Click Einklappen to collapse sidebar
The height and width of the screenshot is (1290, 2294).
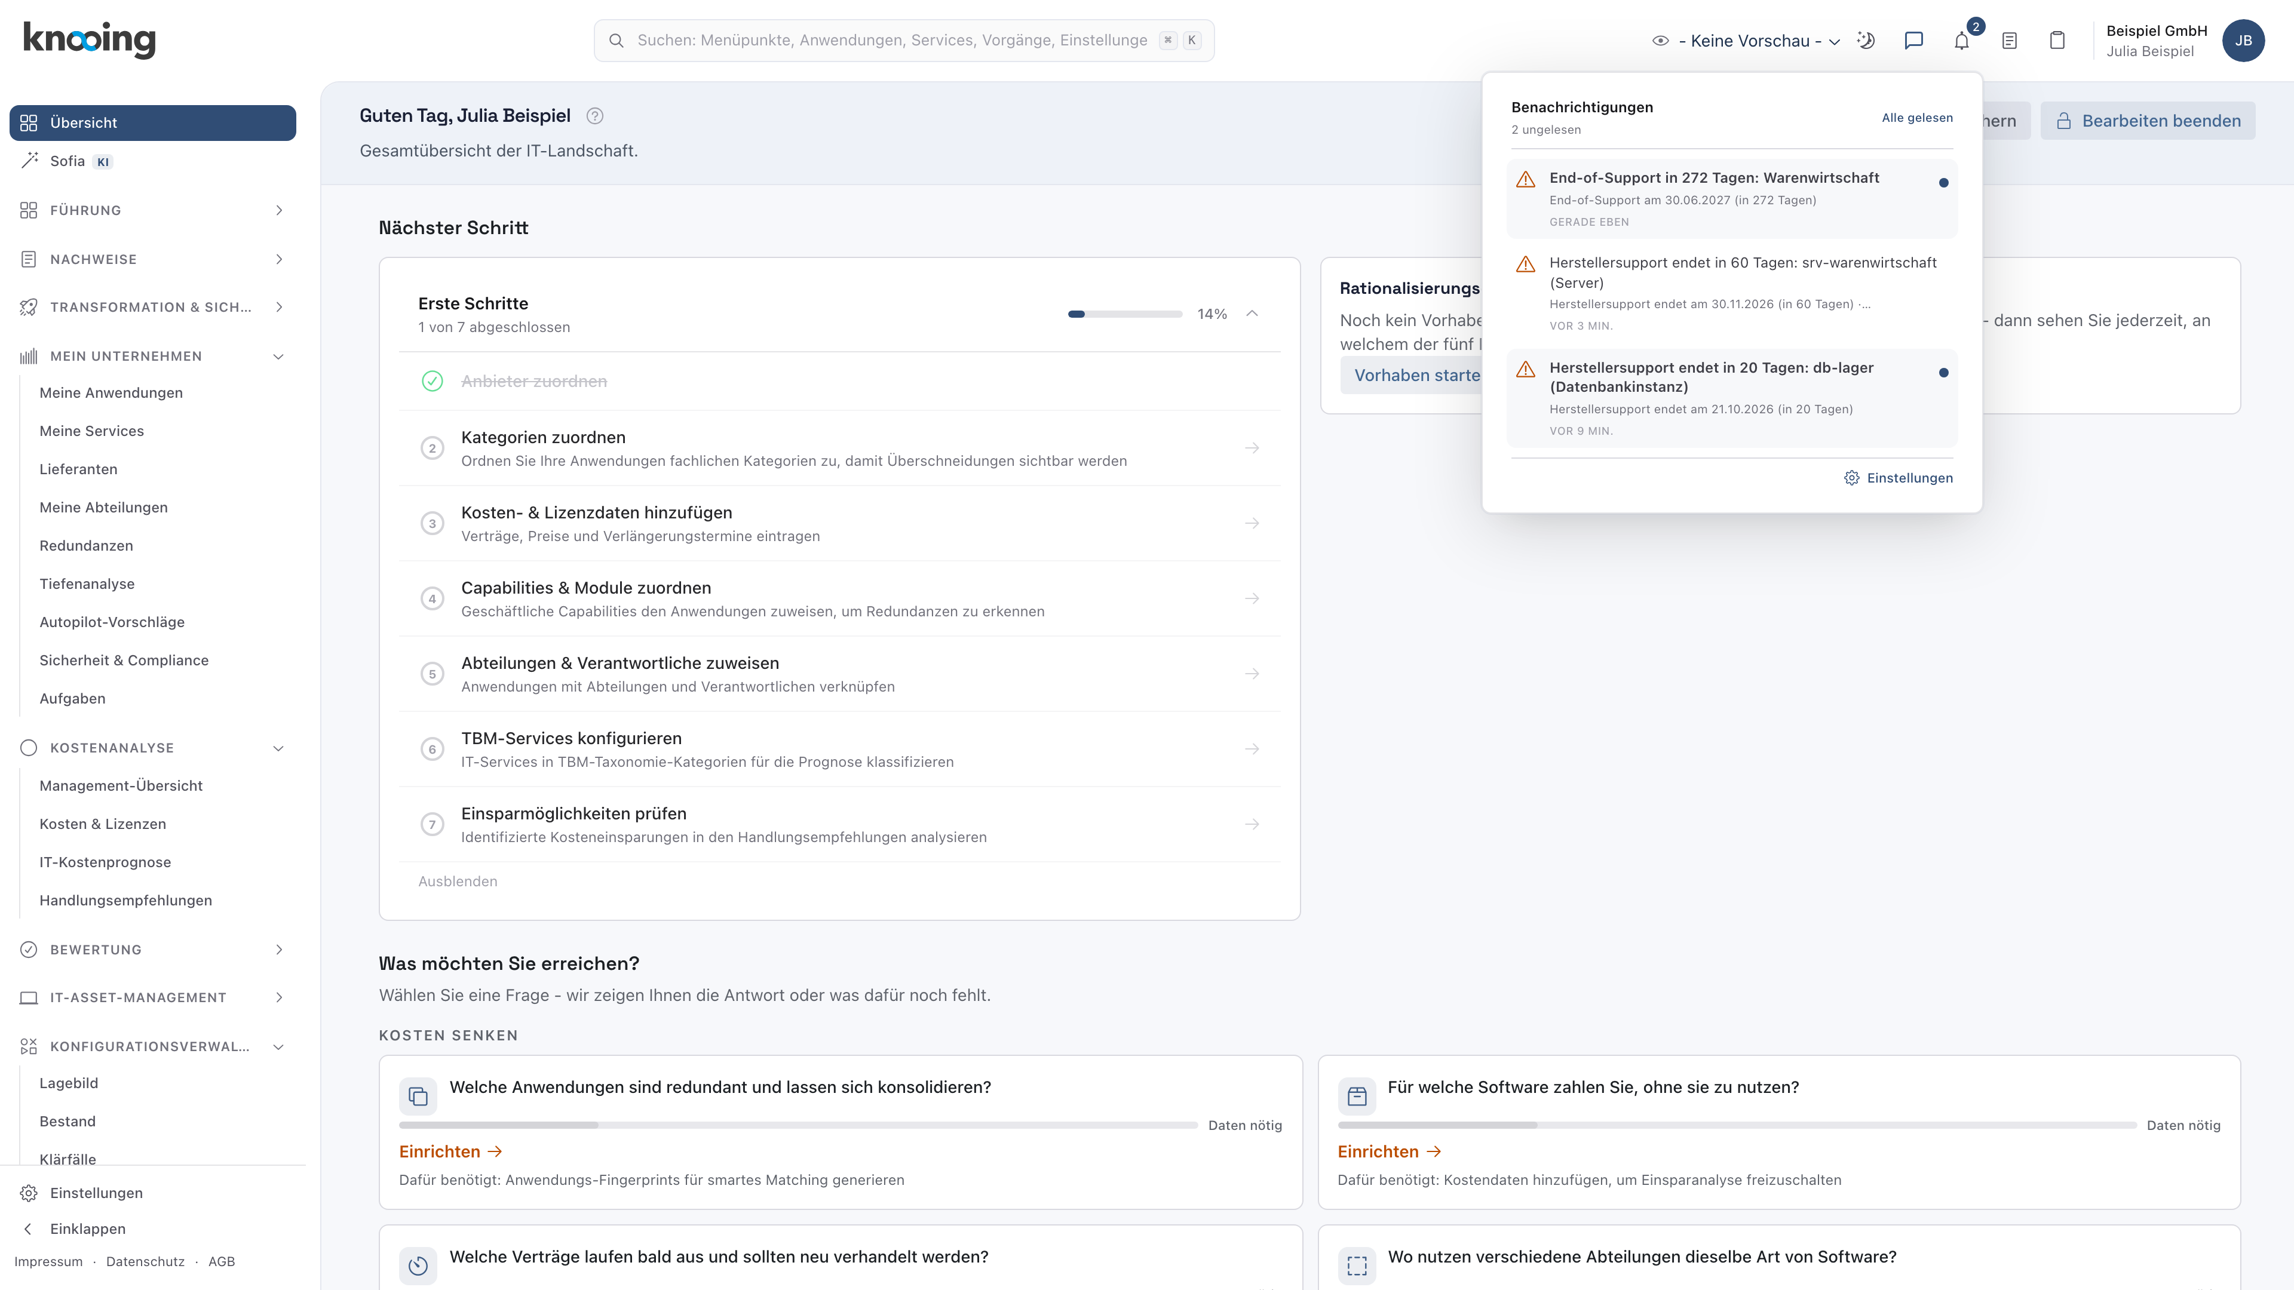tap(87, 1228)
